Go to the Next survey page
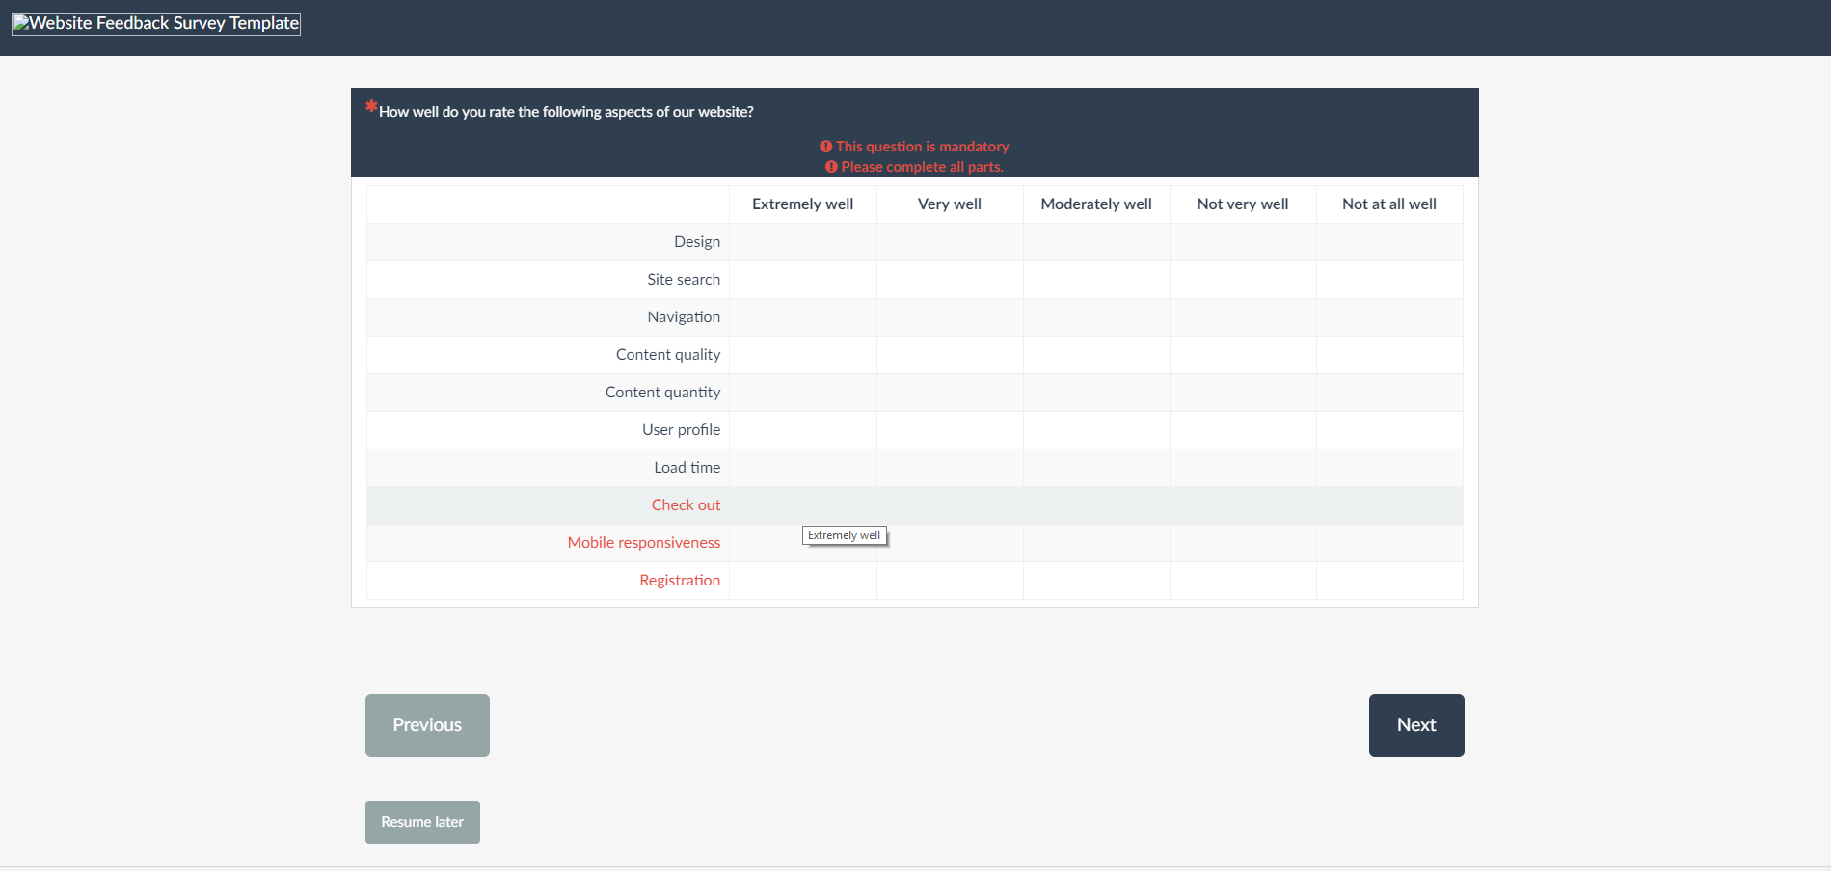 (1415, 725)
